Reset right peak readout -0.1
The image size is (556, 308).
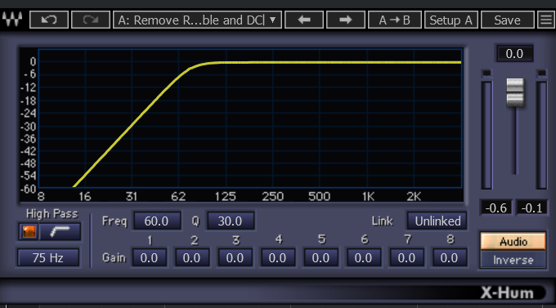[531, 208]
